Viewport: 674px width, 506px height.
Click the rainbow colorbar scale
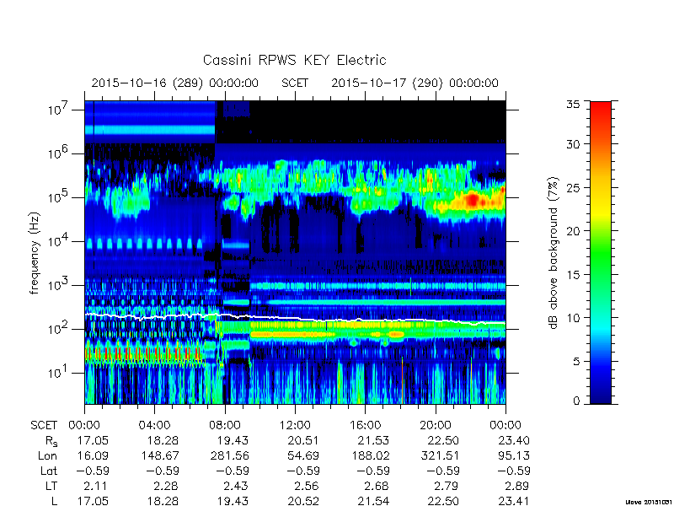(601, 252)
